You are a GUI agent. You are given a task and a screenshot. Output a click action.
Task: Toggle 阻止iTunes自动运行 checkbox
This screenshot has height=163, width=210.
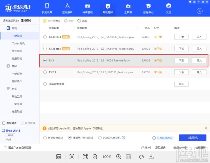coord(6,148)
